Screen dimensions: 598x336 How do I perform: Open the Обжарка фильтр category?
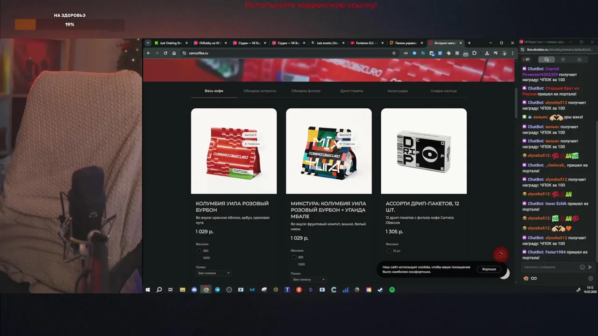[306, 91]
